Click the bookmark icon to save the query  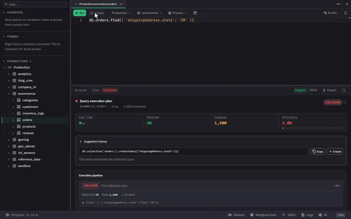(x=346, y=13)
